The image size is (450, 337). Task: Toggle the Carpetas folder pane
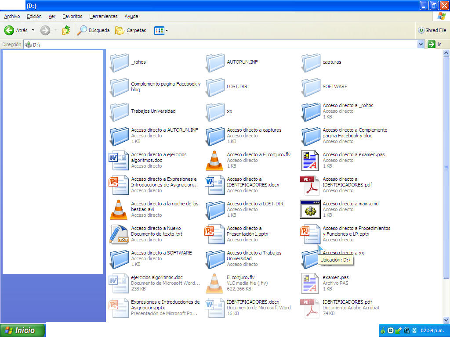click(131, 30)
